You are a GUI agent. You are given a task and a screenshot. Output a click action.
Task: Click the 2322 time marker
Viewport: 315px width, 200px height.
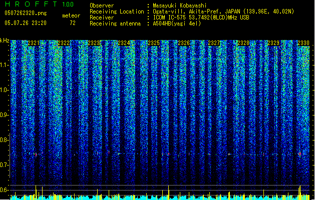click(x=64, y=43)
